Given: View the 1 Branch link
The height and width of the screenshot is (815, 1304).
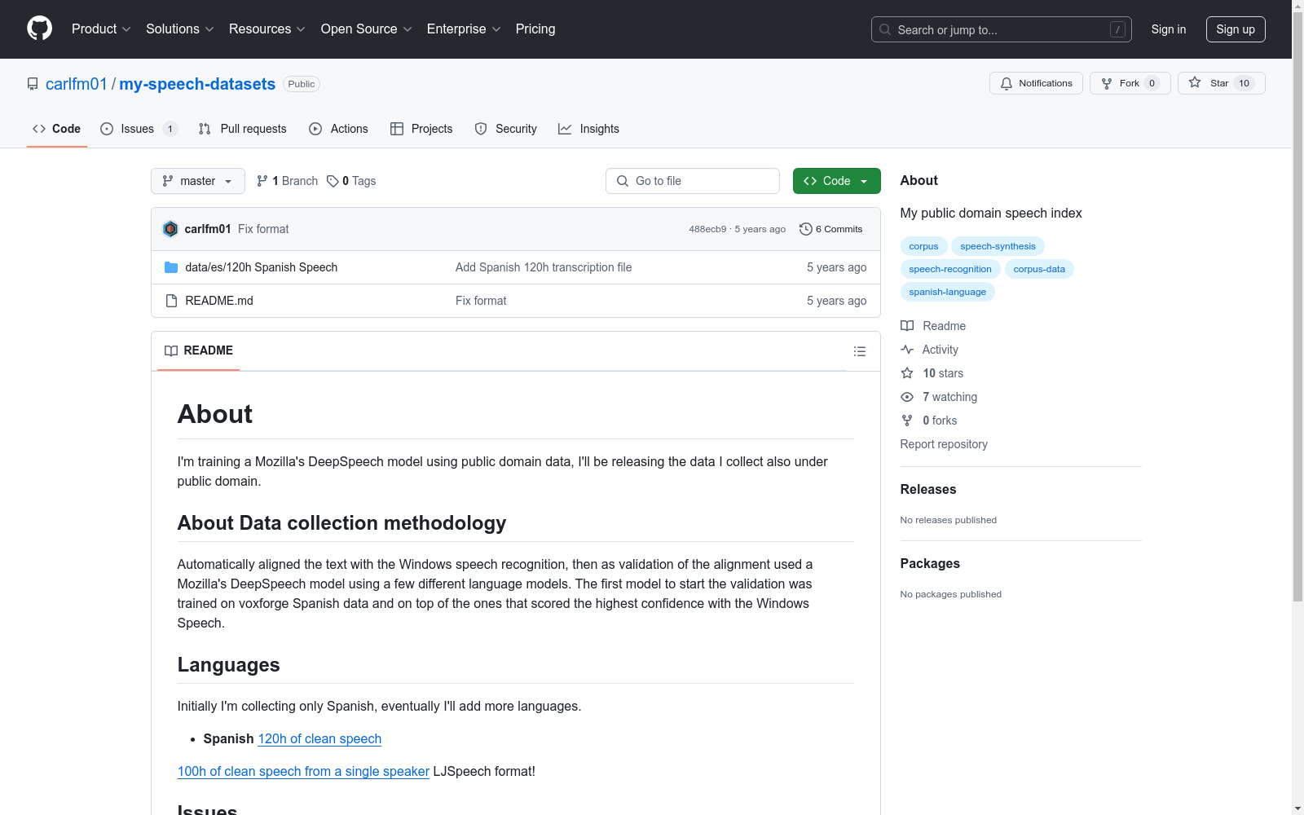Looking at the screenshot, I should tap(287, 181).
